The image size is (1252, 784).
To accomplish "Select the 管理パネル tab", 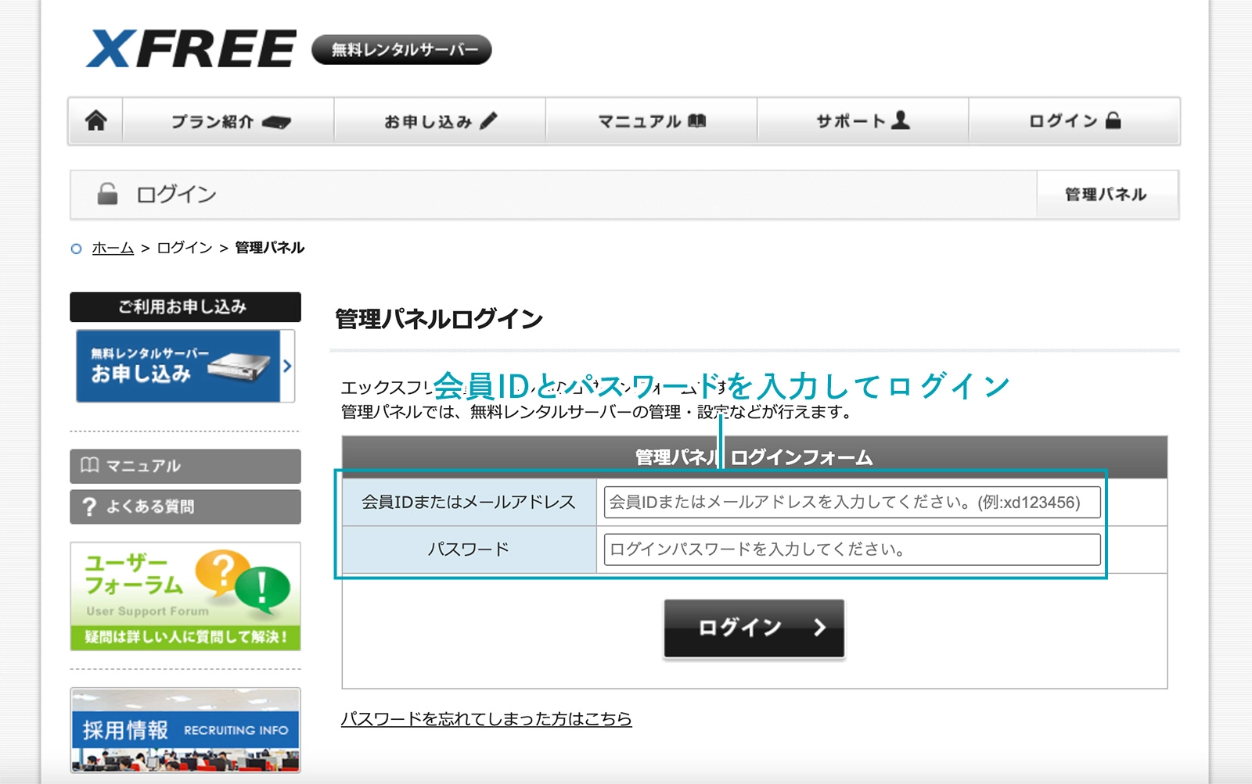I will pos(1106,194).
